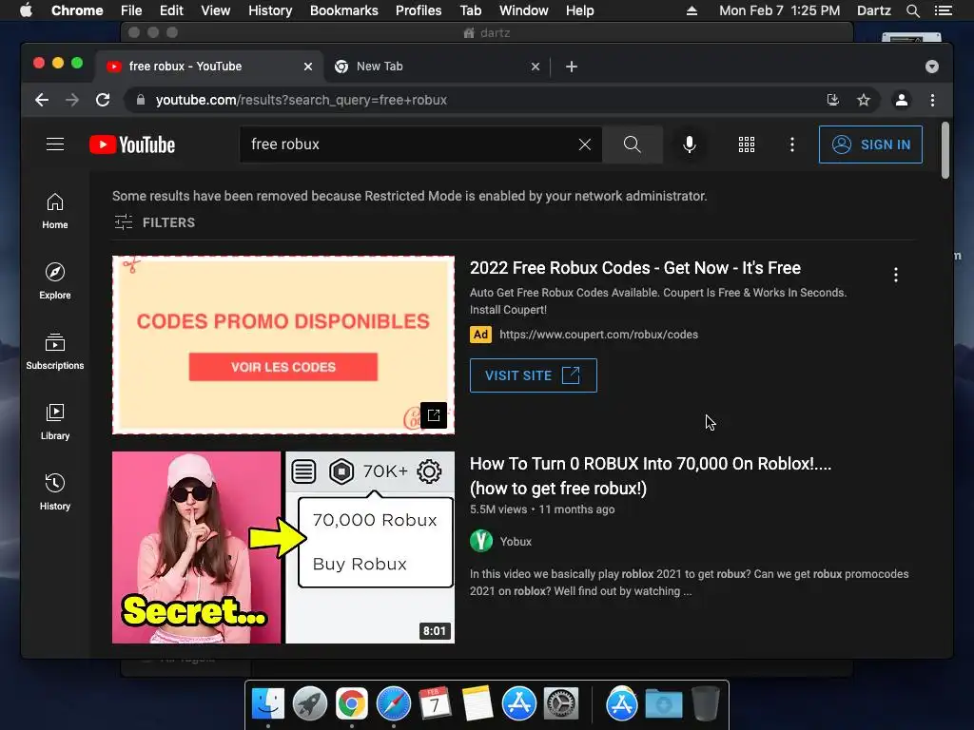Viewport: 974px width, 730px height.
Task: Open the Profiles menu
Action: 419,10
